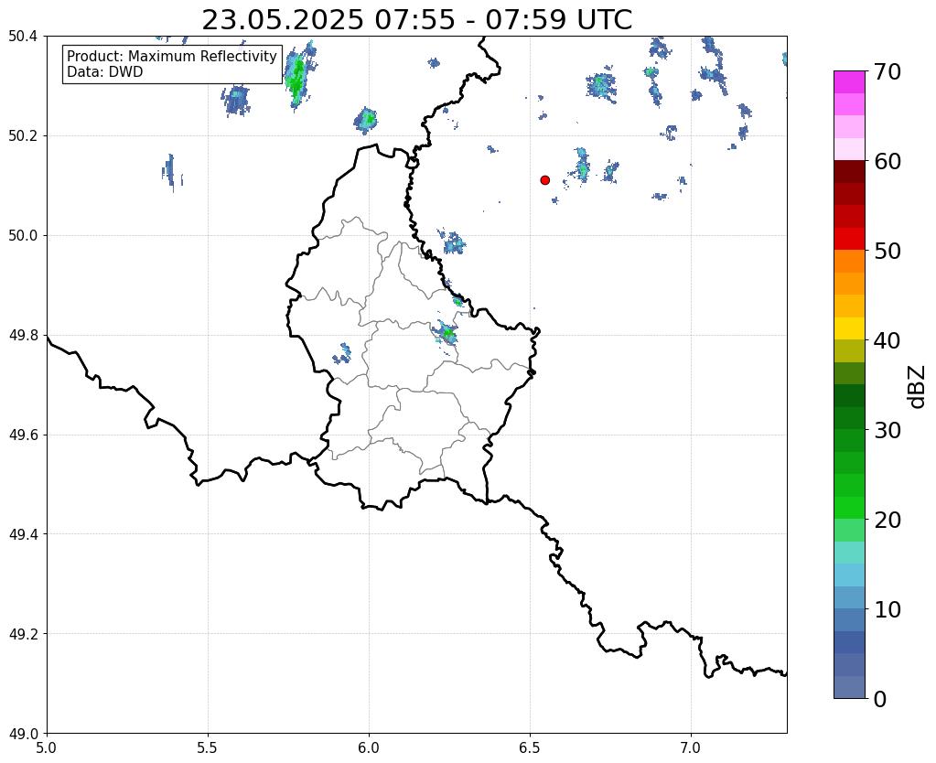Click the dark maroon colorbar segment below 60

(x=849, y=172)
